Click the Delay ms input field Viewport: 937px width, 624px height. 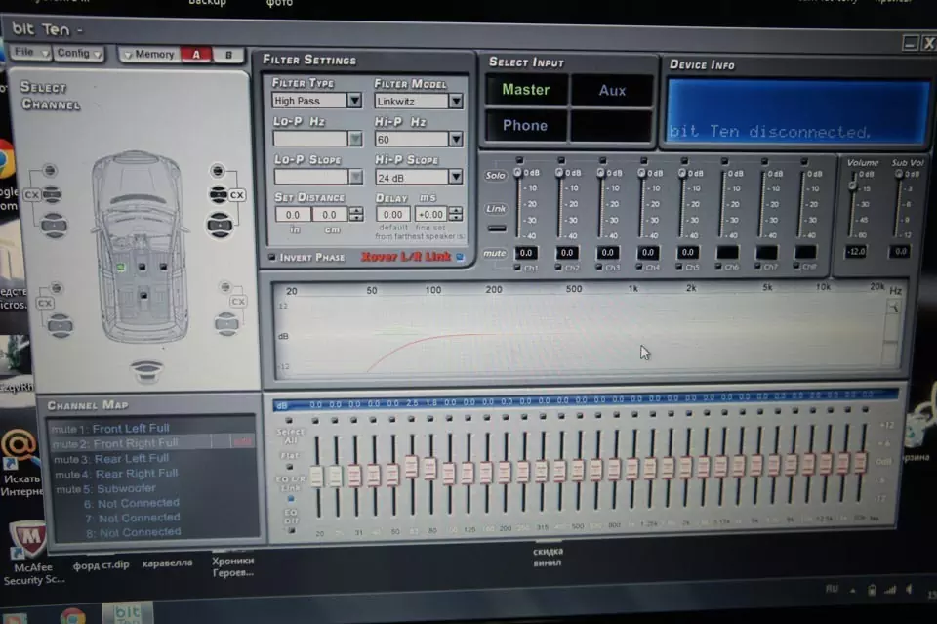(392, 214)
